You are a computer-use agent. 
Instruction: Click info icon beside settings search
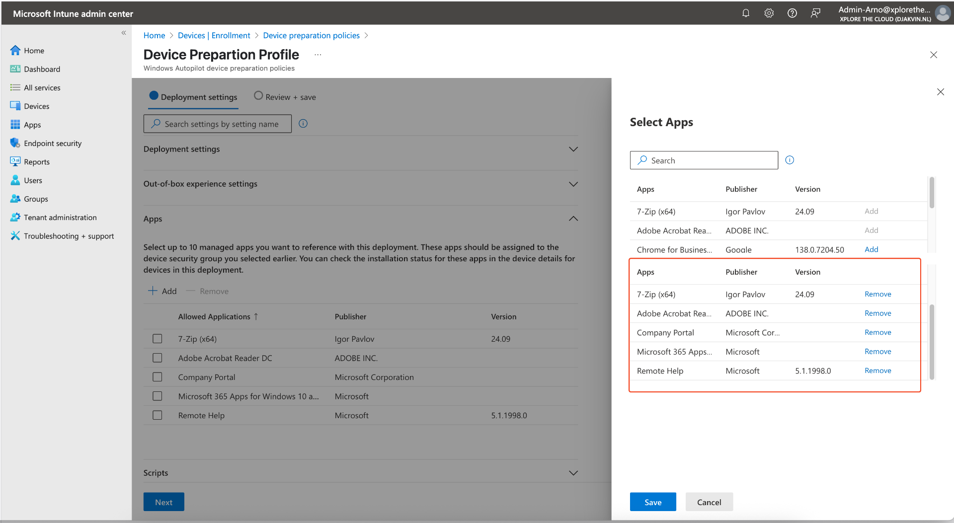pos(303,124)
